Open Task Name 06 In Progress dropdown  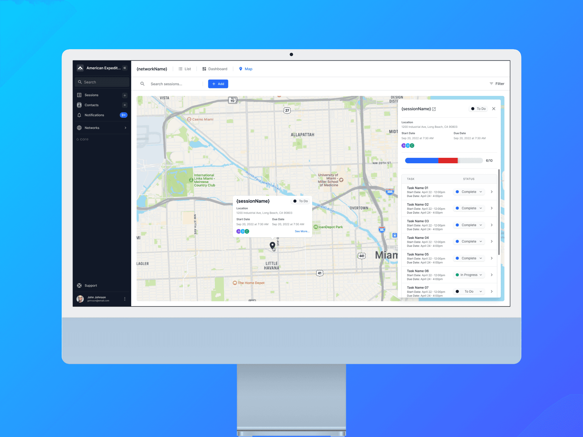[x=469, y=275]
